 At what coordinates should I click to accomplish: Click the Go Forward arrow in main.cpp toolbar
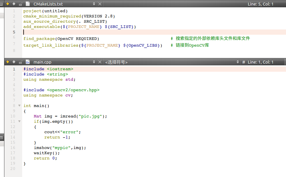tap(13, 62)
